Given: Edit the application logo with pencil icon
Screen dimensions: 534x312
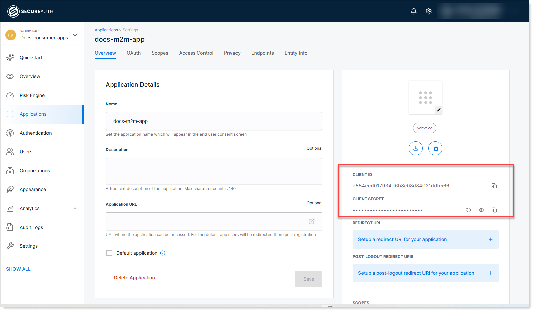Looking at the screenshot, I should (x=438, y=110).
